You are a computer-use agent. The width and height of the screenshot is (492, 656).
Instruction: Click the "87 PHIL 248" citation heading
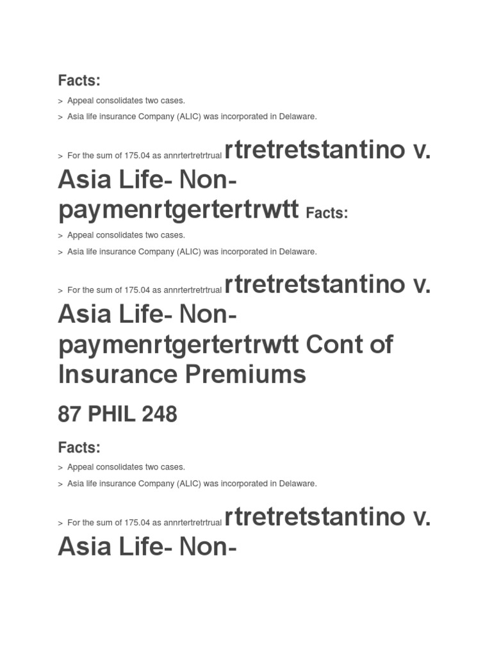pos(117,414)
